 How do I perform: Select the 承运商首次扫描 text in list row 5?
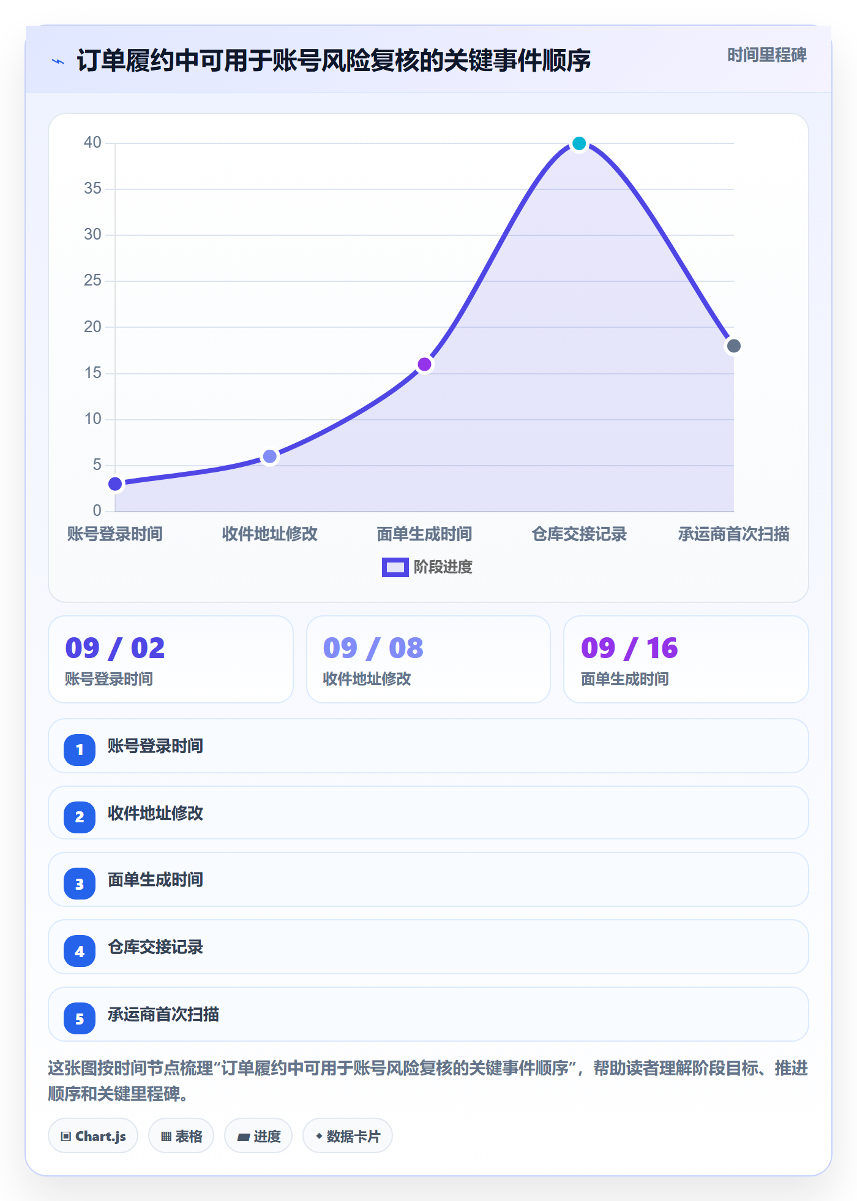pyautogui.click(x=163, y=1015)
